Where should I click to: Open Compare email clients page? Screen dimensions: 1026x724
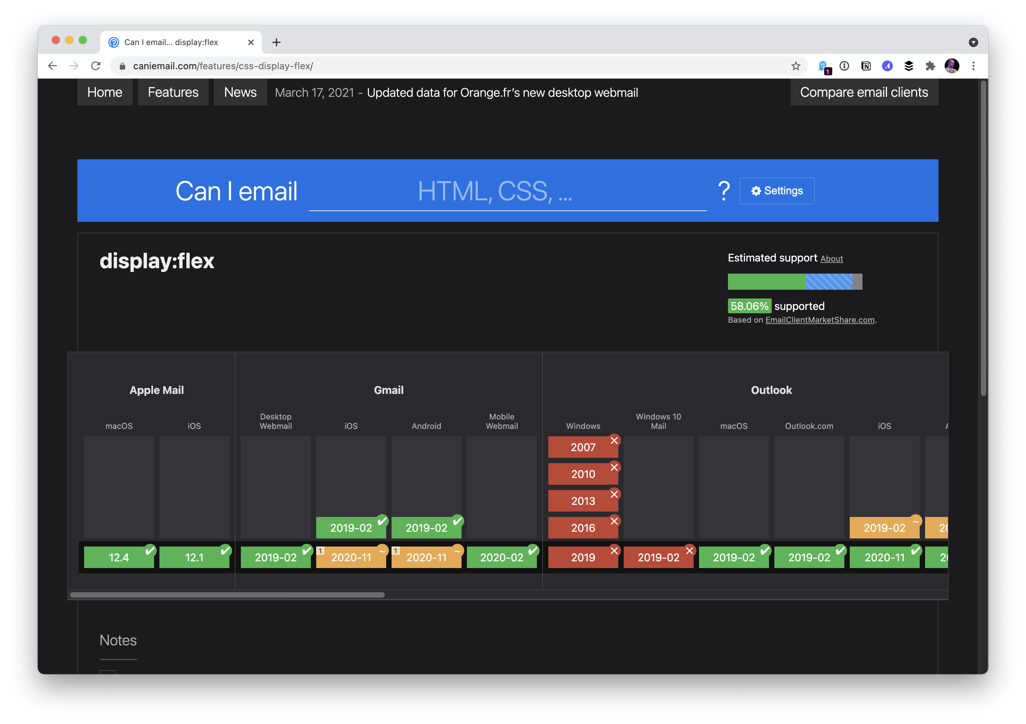[x=864, y=92]
